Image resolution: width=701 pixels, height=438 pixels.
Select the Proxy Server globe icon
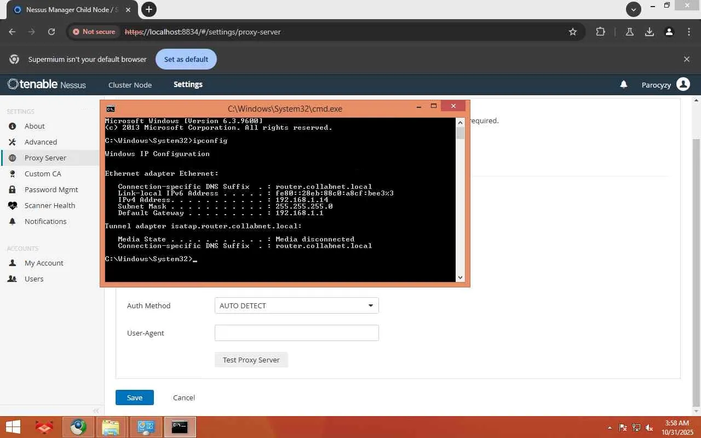[13, 158]
